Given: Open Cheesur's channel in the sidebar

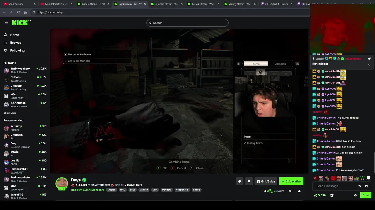Looking at the screenshot, I should (x=25, y=87).
